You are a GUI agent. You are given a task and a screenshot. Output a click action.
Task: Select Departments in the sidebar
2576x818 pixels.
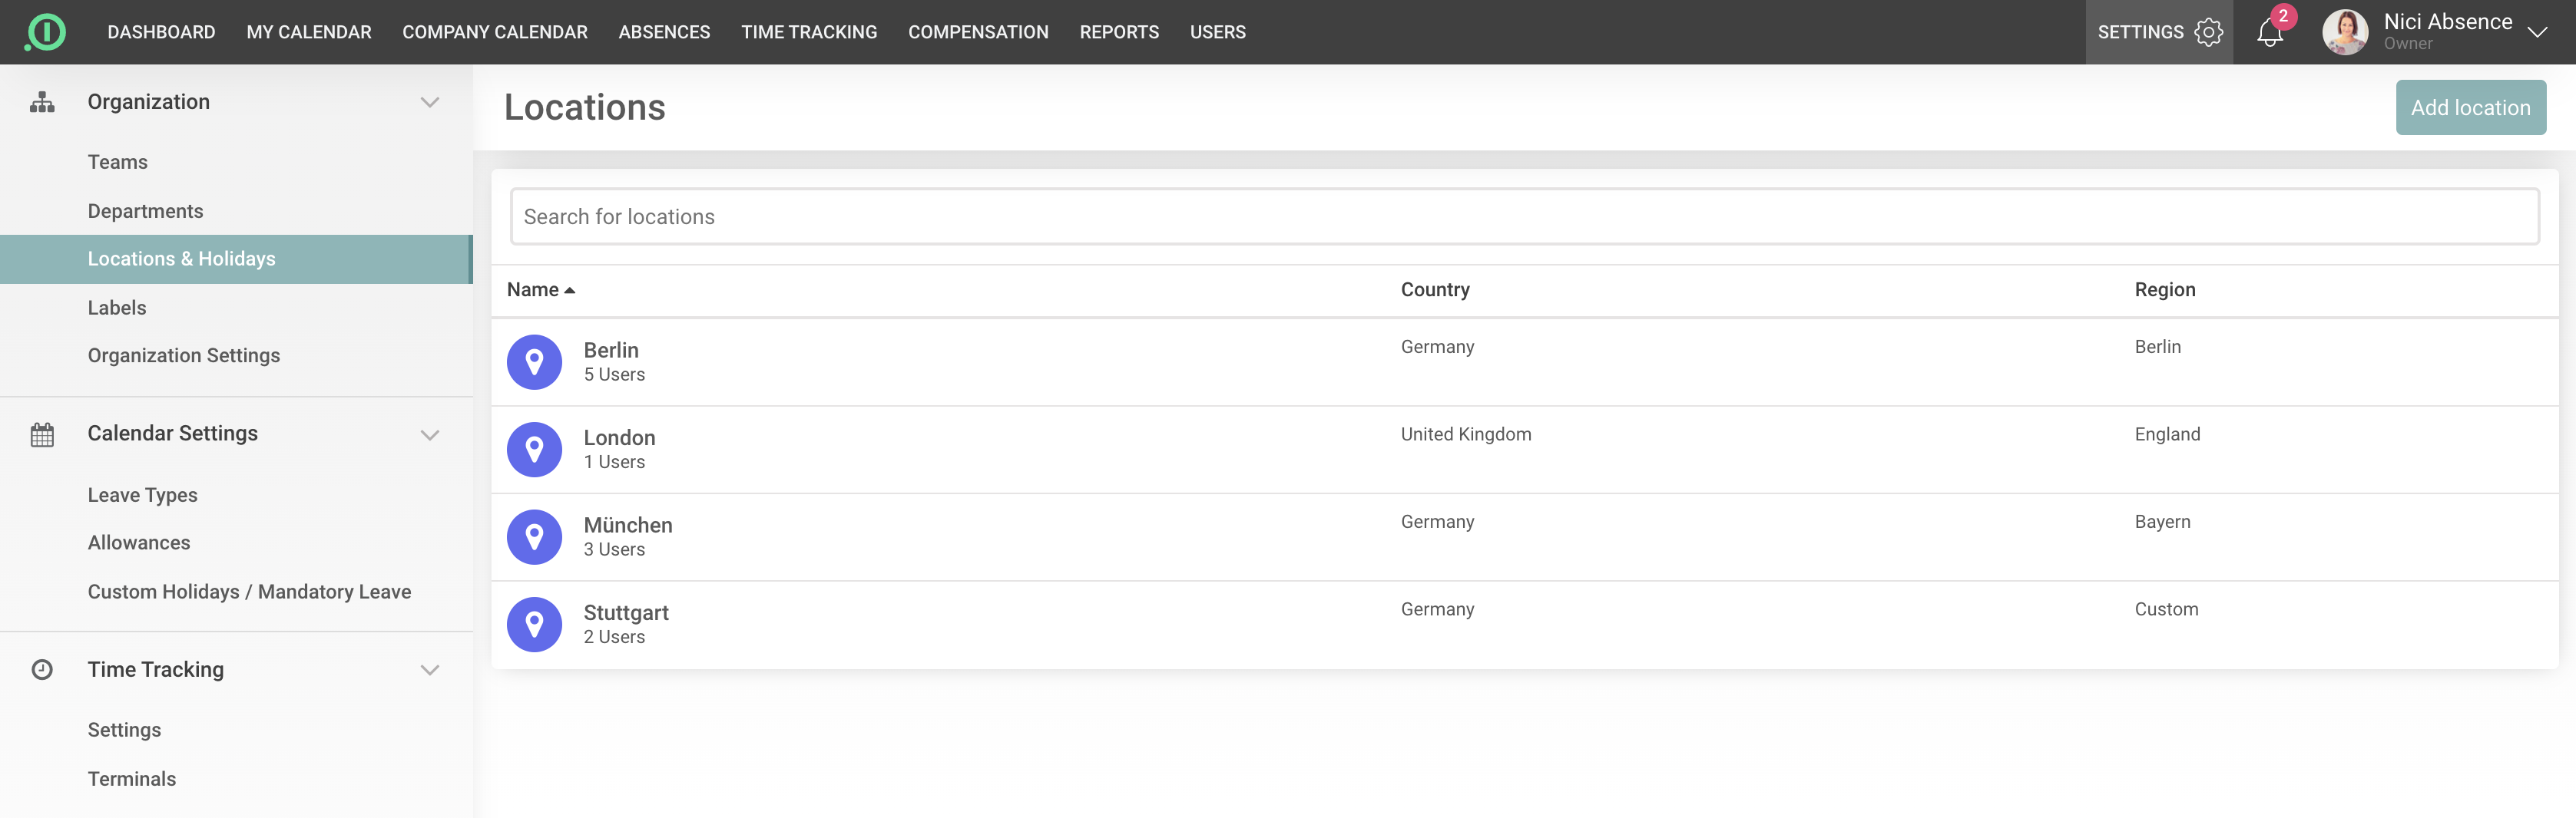point(145,211)
